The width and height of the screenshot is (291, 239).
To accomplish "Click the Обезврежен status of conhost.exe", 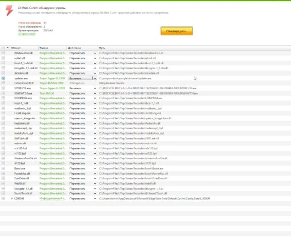I will click(77, 83).
